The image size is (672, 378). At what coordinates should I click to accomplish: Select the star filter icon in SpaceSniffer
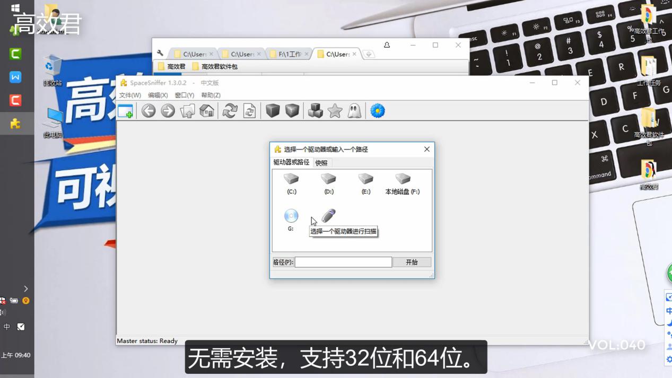334,111
